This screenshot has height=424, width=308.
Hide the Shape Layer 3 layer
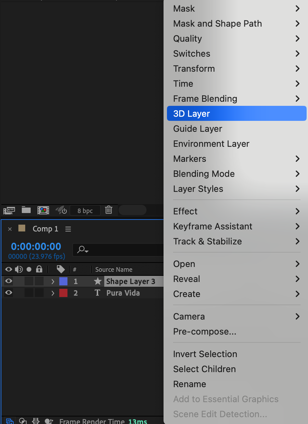point(9,281)
